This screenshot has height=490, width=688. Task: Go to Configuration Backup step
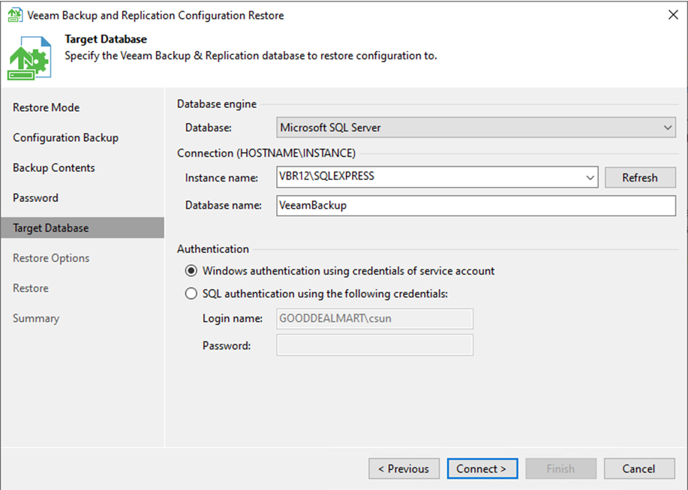tap(65, 138)
